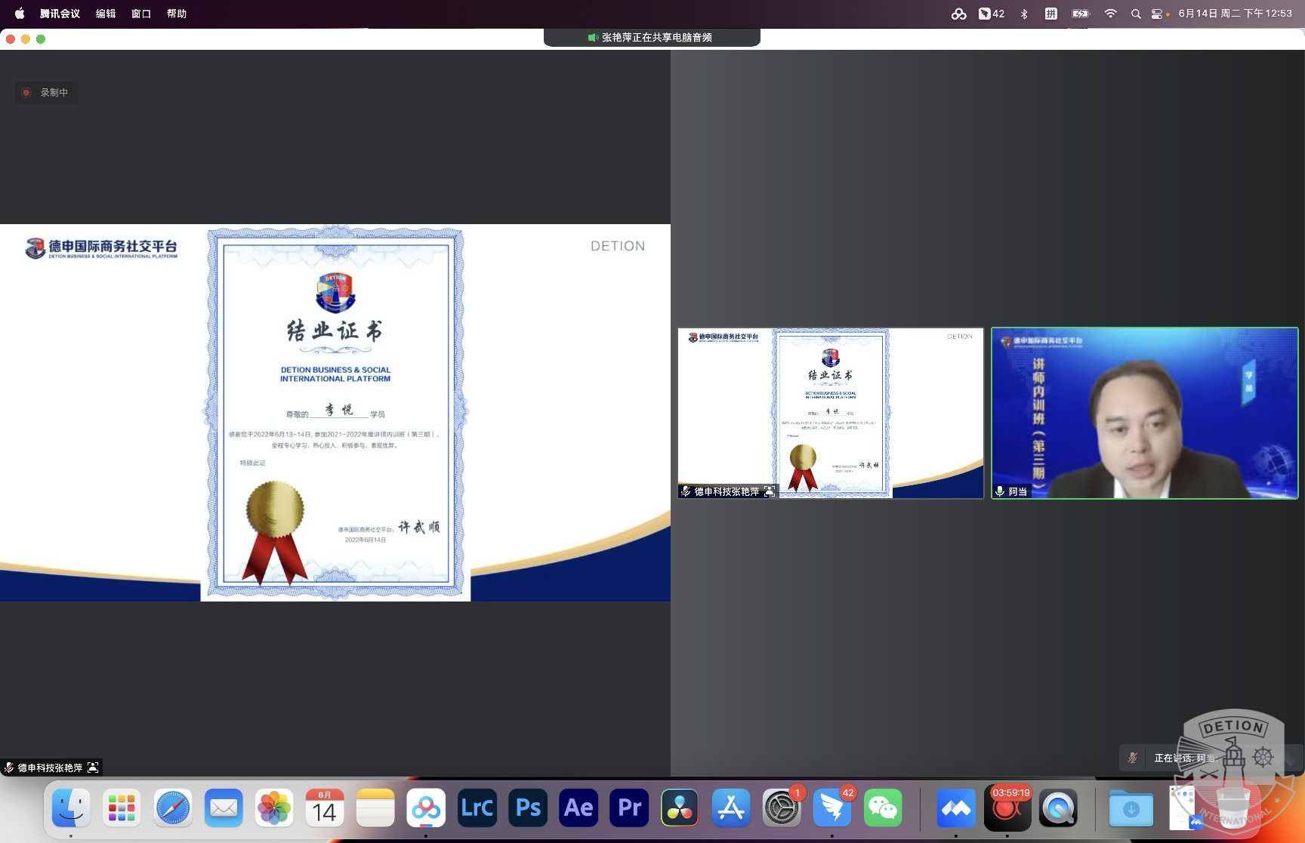This screenshot has height=843, width=1305.
Task: Launch After Effects from the Dock
Action: pos(578,808)
